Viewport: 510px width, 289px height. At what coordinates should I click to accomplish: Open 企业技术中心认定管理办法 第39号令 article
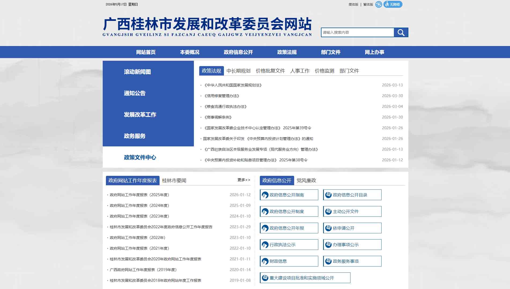click(257, 128)
